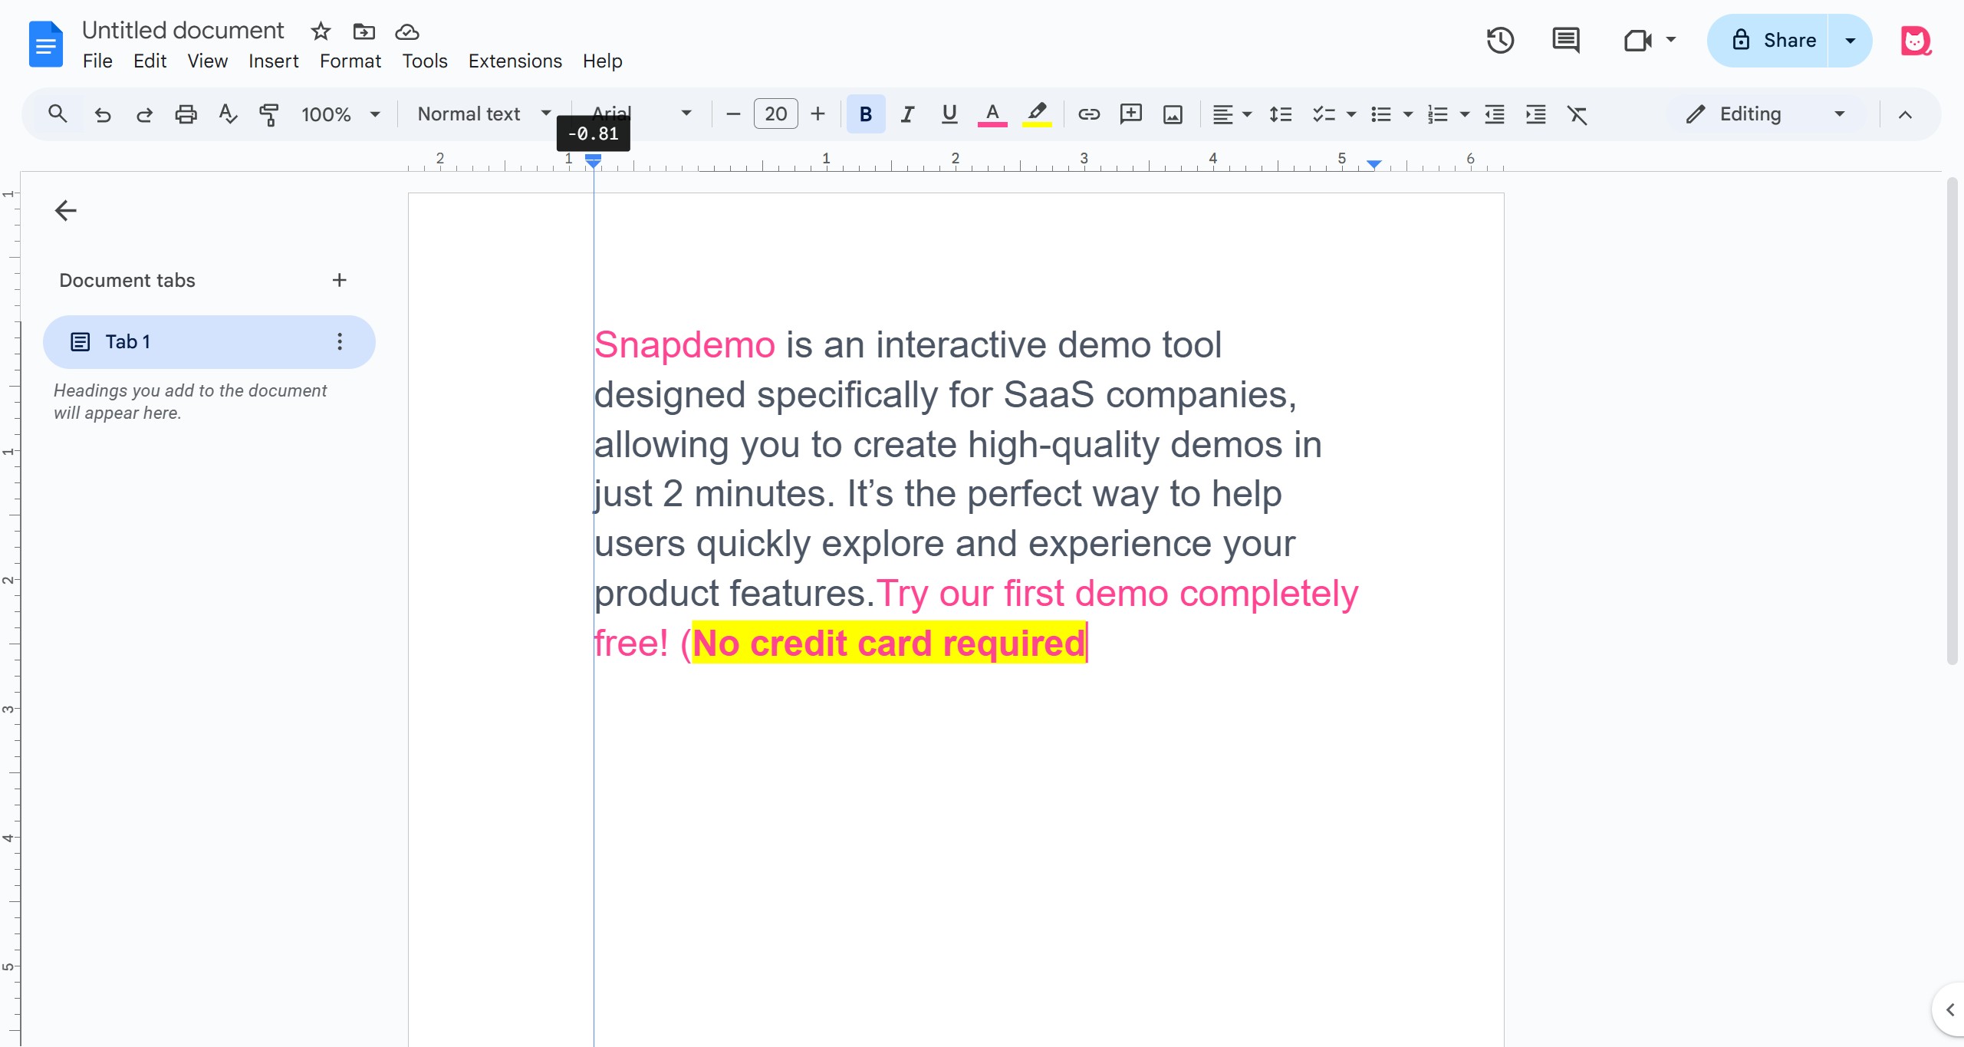
Task: Click the insert image icon
Action: [1173, 114]
